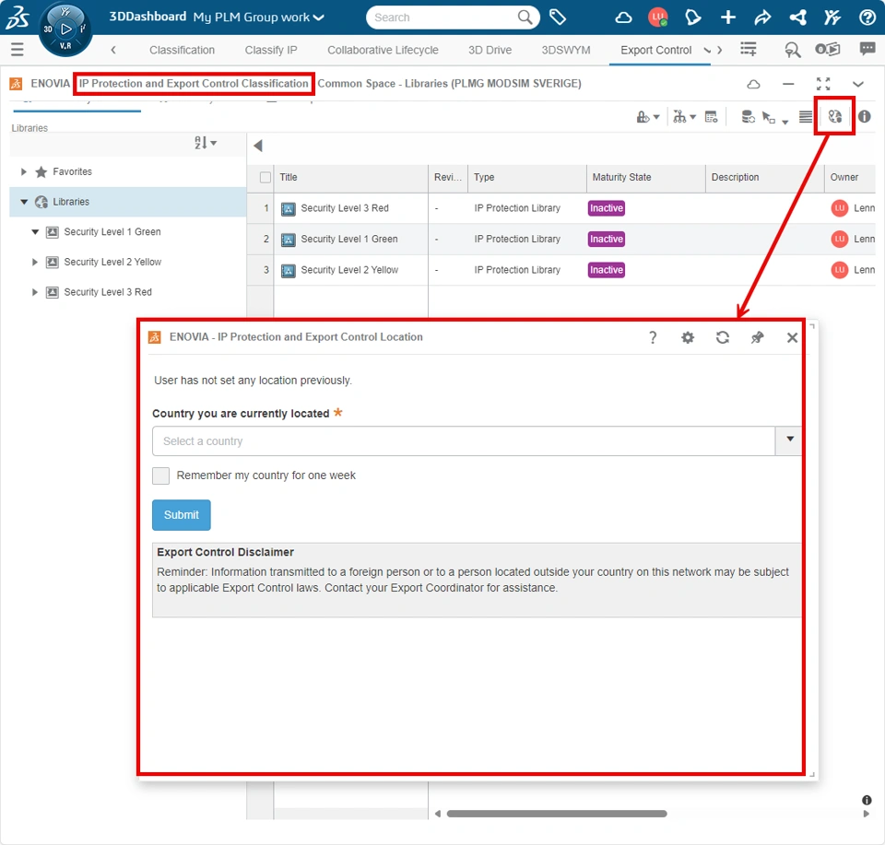
Task: Open help in the Location dialog
Action: coord(653,337)
